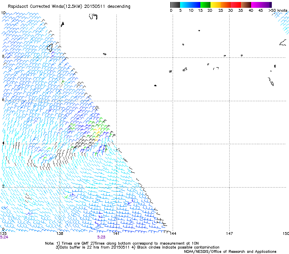Click the brown 35-40 knots legend swatch
Screen dimensions: 289x254
tap(246, 5)
